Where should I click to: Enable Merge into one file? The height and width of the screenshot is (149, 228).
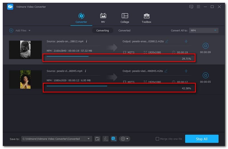pos(157,139)
